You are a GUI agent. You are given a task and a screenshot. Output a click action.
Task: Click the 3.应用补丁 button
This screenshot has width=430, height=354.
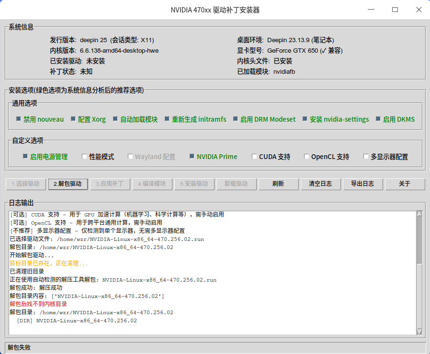[110, 184]
